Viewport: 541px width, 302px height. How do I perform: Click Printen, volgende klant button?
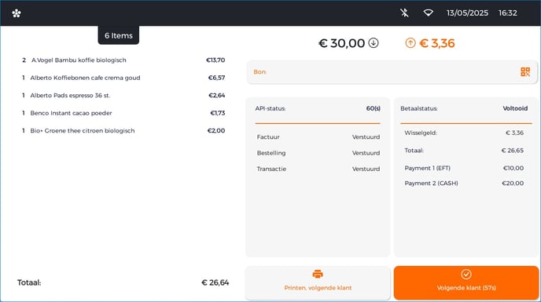318,282
